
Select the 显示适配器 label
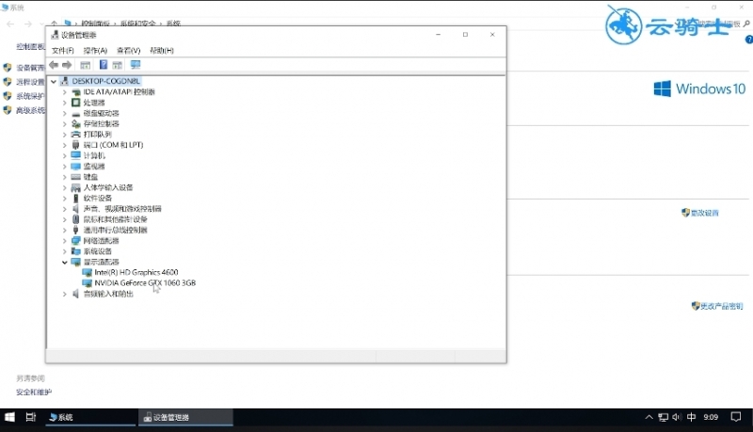pyautogui.click(x=102, y=262)
